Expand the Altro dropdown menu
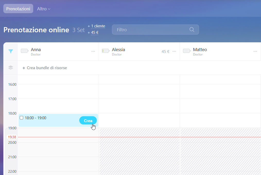 (x=43, y=9)
